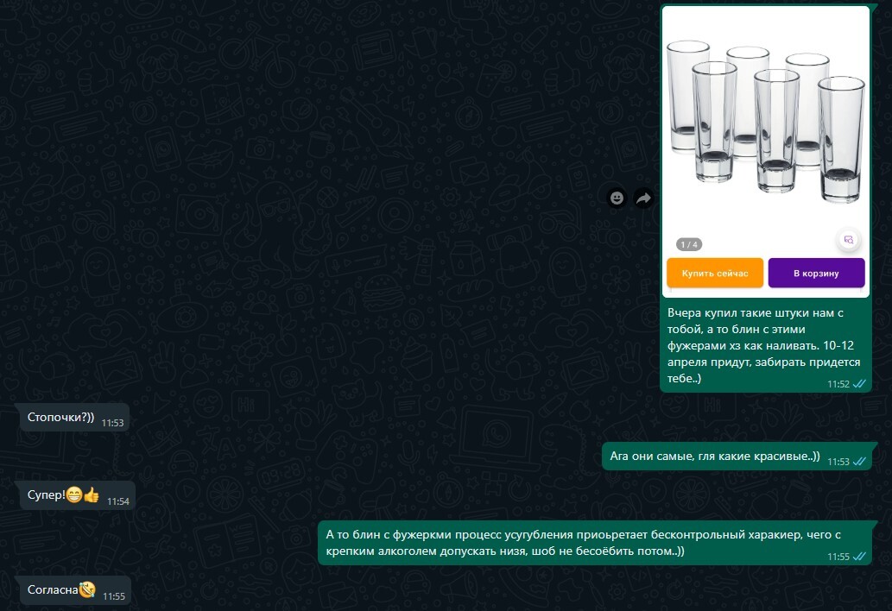The width and height of the screenshot is (892, 611).
Task: Click the message starting 'А то блин с фужеркми'
Action: tap(595, 543)
